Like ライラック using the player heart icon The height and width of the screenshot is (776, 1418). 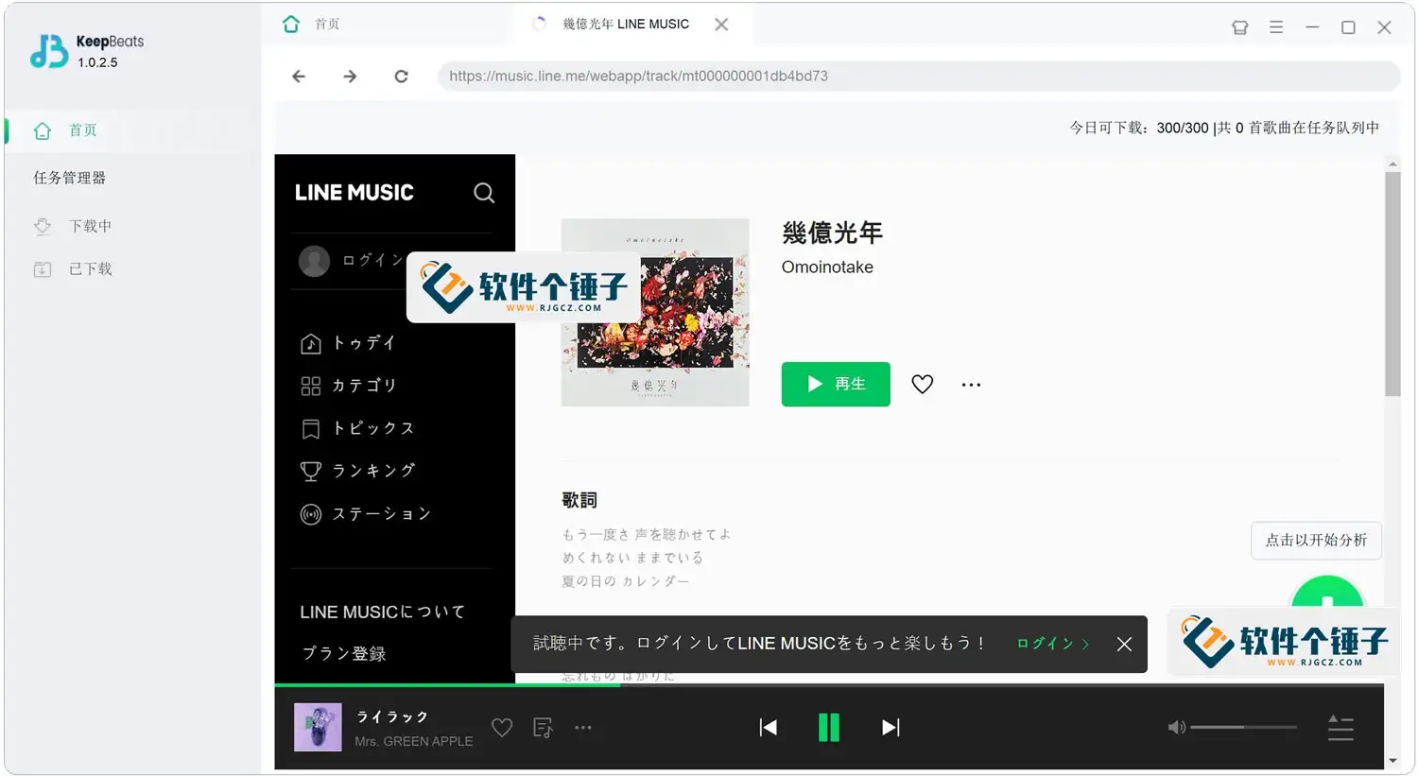click(x=502, y=727)
